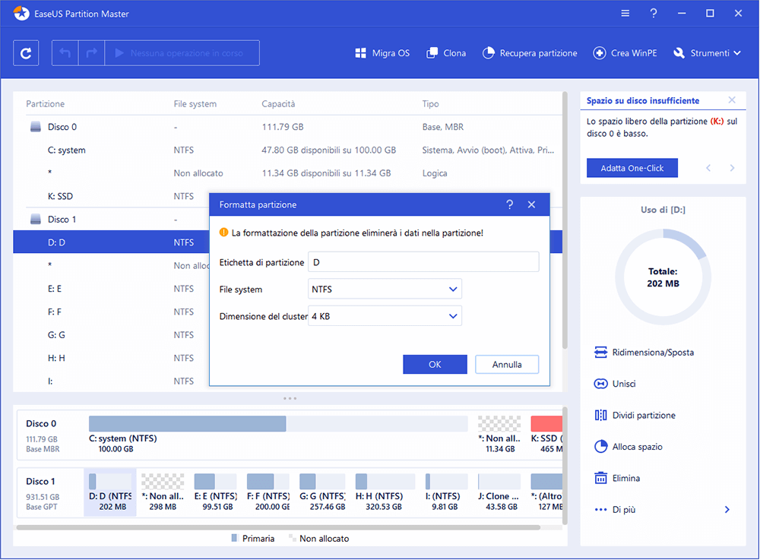Click Adatta One-Click button
Viewport: 760px width, 560px height.
click(x=632, y=168)
